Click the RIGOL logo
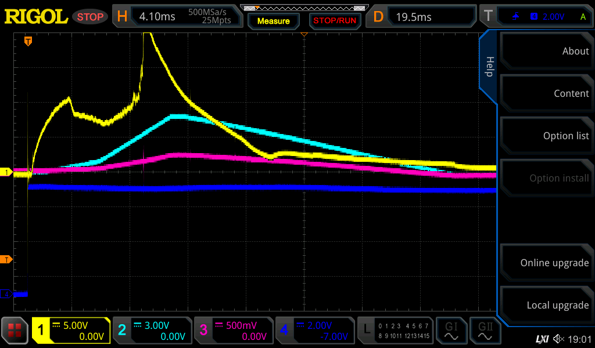Viewport: 595px width, 348px height. coord(36,17)
